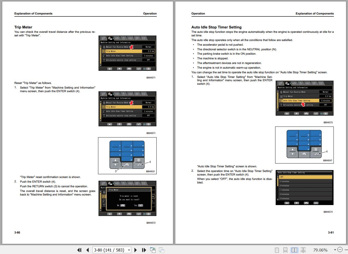Viewport: 348px width, 254px height.
Task: Click the 'Auto Idle Stop Timer Setting' heading
Action: (x=216, y=27)
